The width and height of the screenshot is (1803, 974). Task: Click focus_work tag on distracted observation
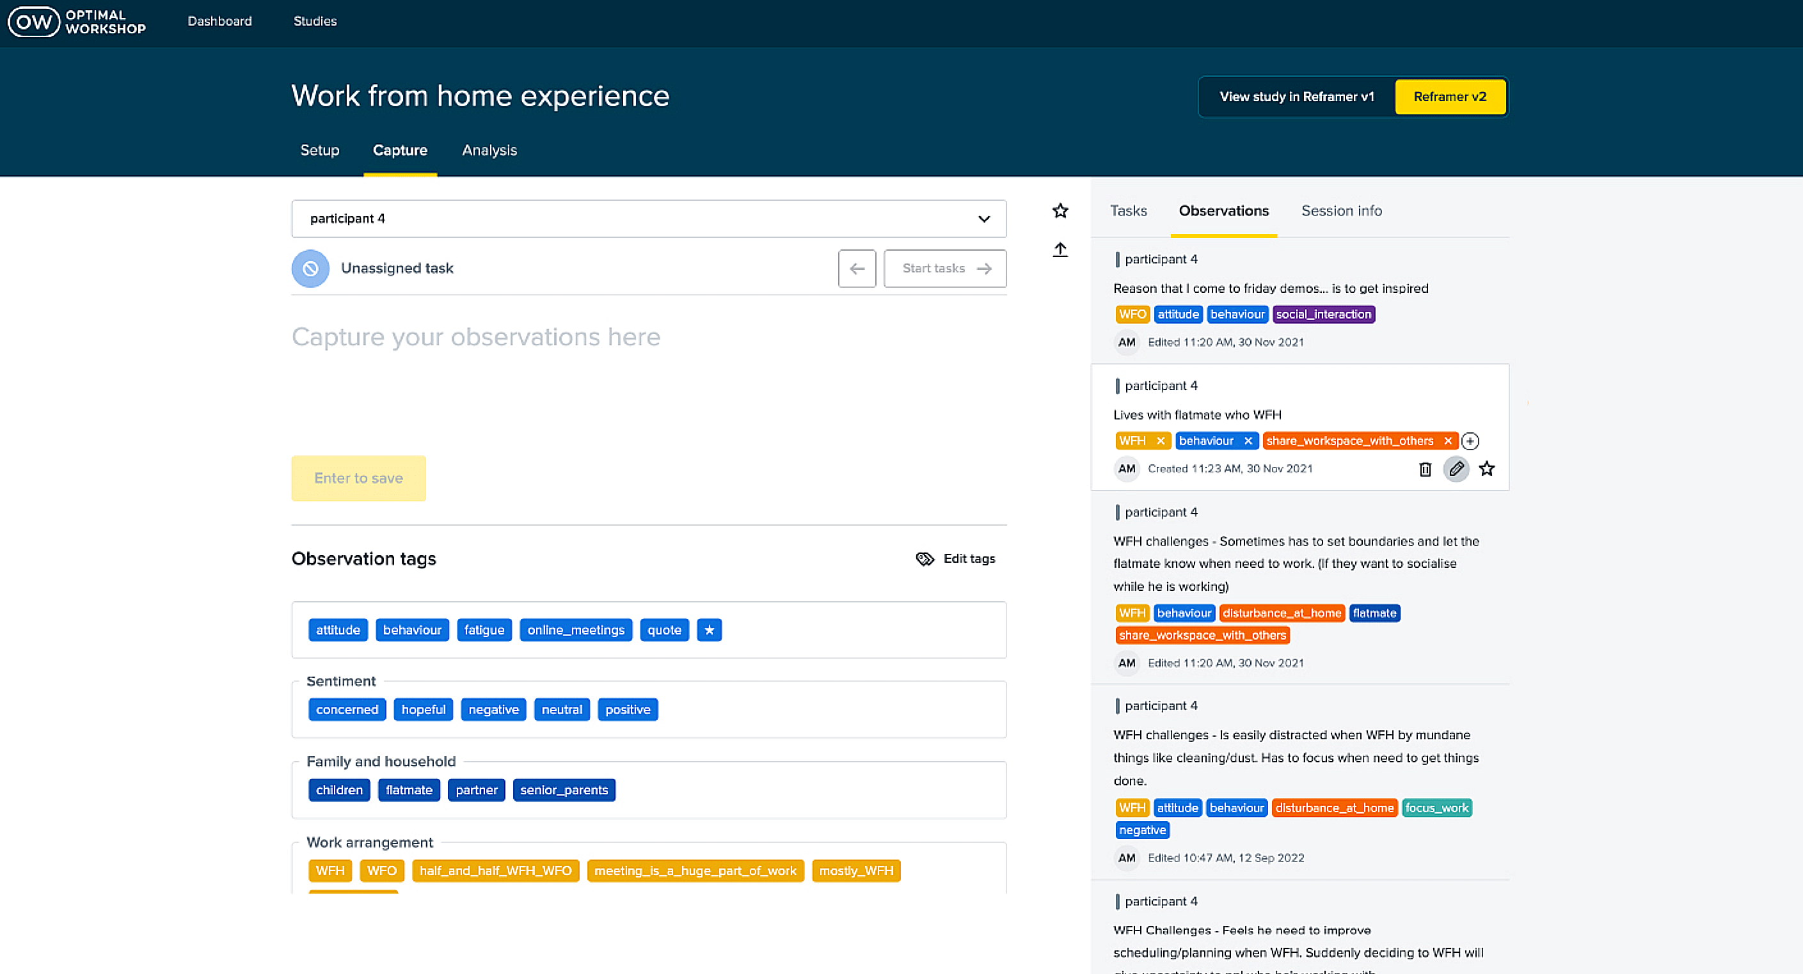[x=1437, y=808]
